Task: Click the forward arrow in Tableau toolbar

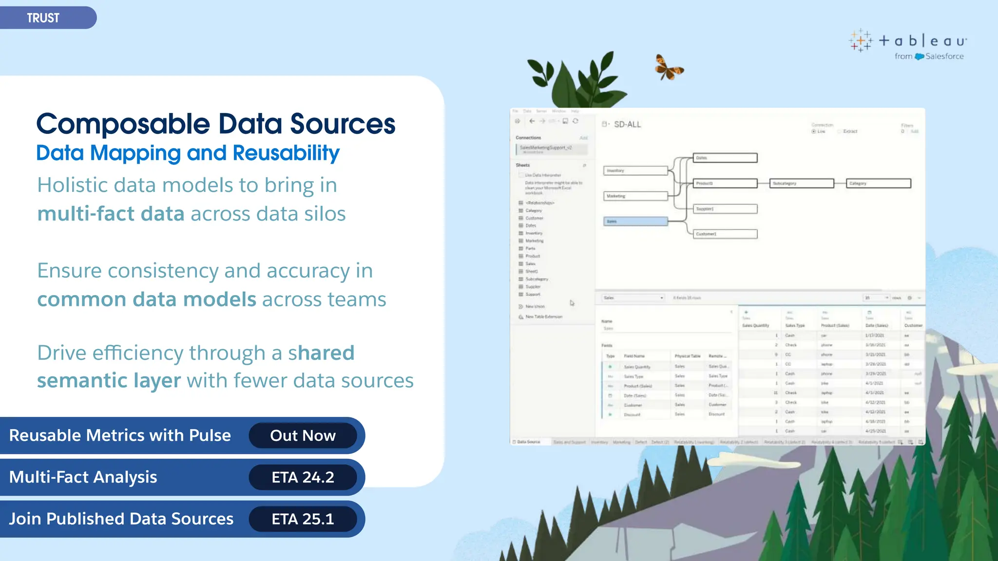Action: pyautogui.click(x=542, y=121)
